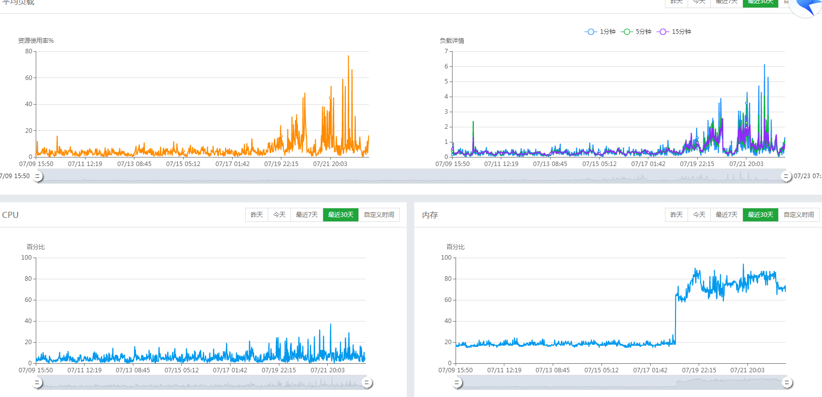The height and width of the screenshot is (397, 822).
Task: Toggle the 5分钟 load series in legend
Action: (x=636, y=32)
